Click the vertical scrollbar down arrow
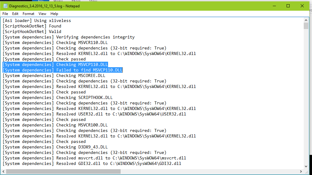312x175 pixels. (306, 166)
